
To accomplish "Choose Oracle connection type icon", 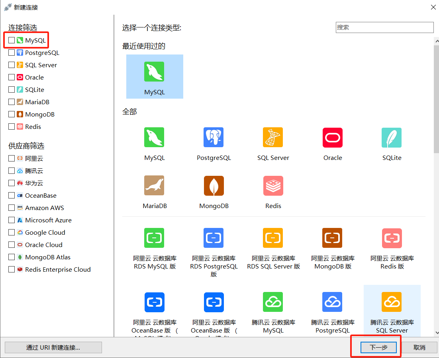I will coord(333,137).
